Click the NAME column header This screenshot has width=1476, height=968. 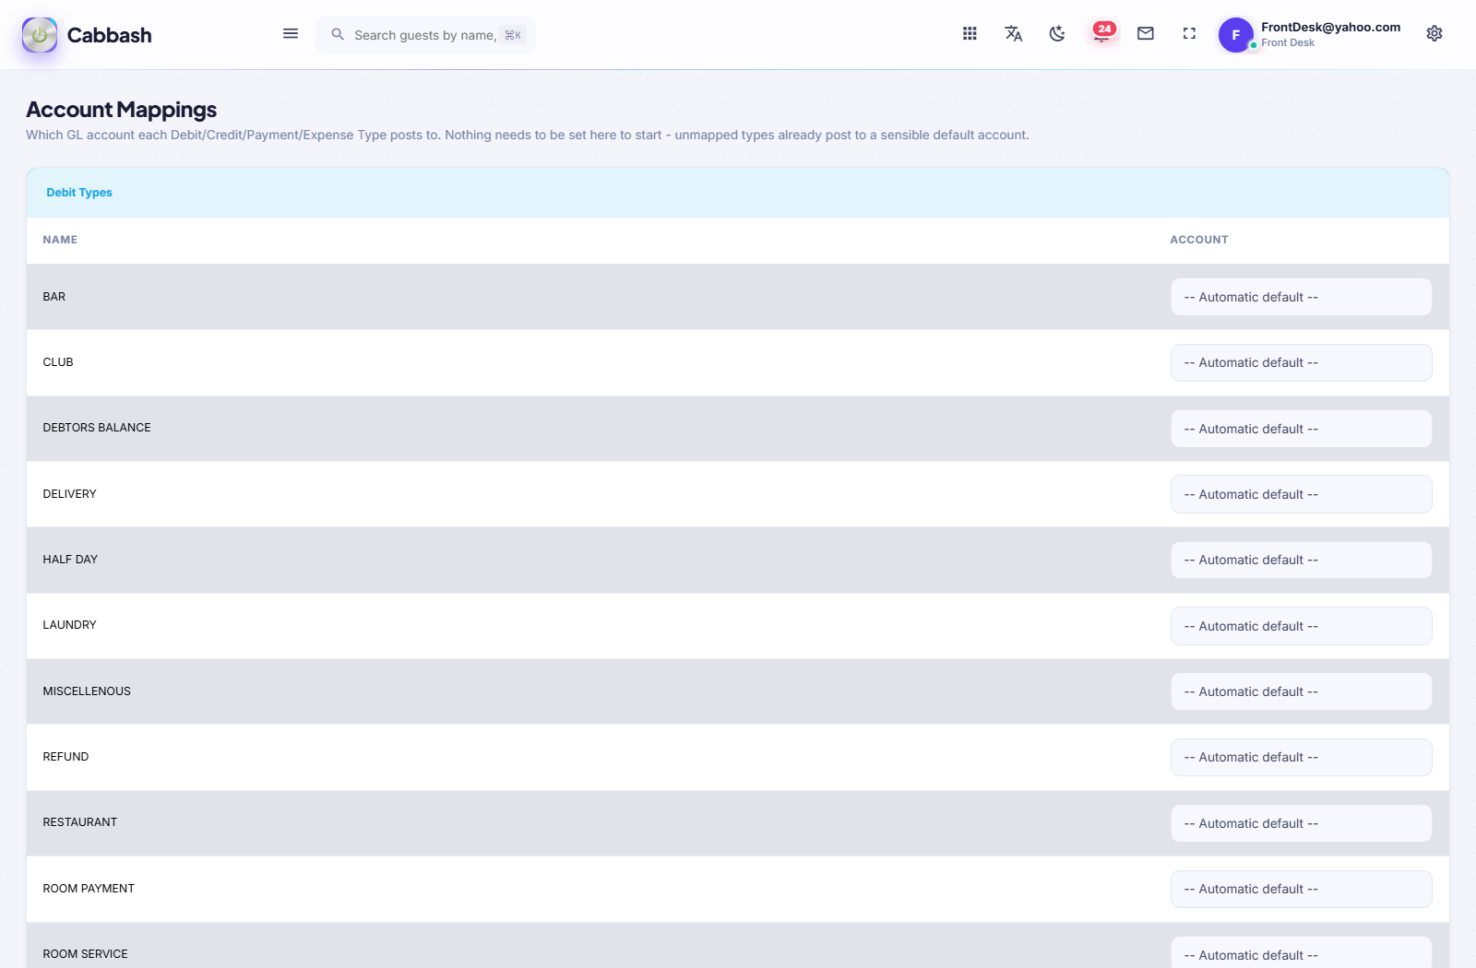(60, 240)
